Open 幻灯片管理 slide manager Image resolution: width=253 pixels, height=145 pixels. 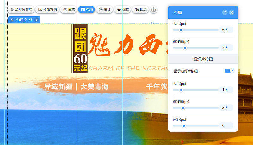21,10
